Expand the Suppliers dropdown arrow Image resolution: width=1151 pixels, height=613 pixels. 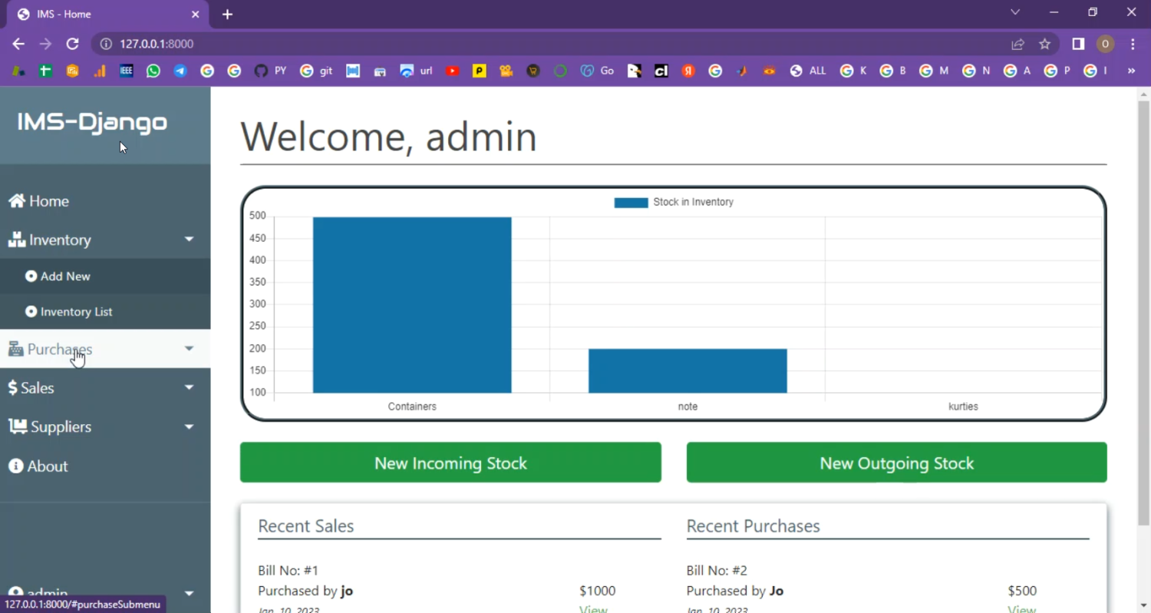(189, 427)
